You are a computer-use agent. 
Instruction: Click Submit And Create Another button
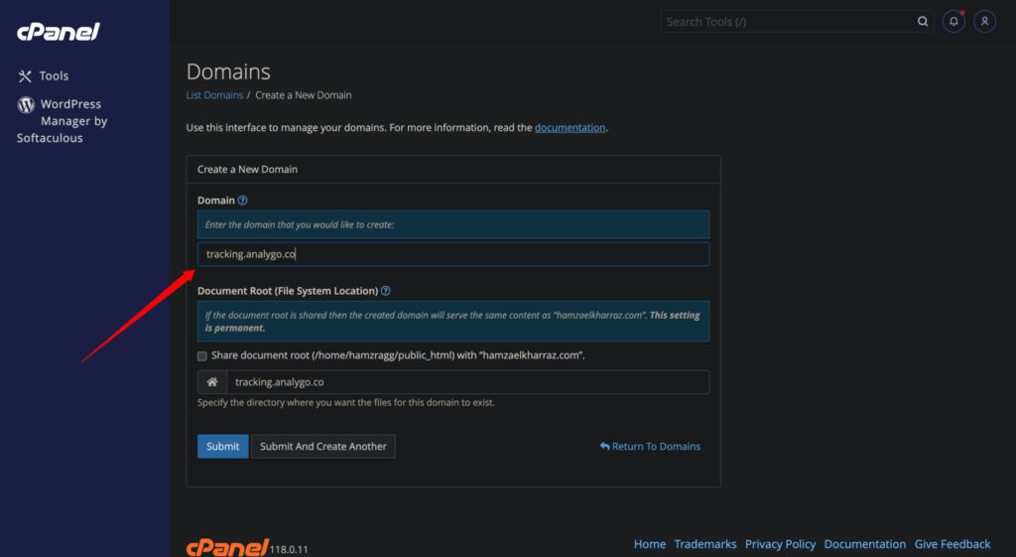pyautogui.click(x=323, y=447)
